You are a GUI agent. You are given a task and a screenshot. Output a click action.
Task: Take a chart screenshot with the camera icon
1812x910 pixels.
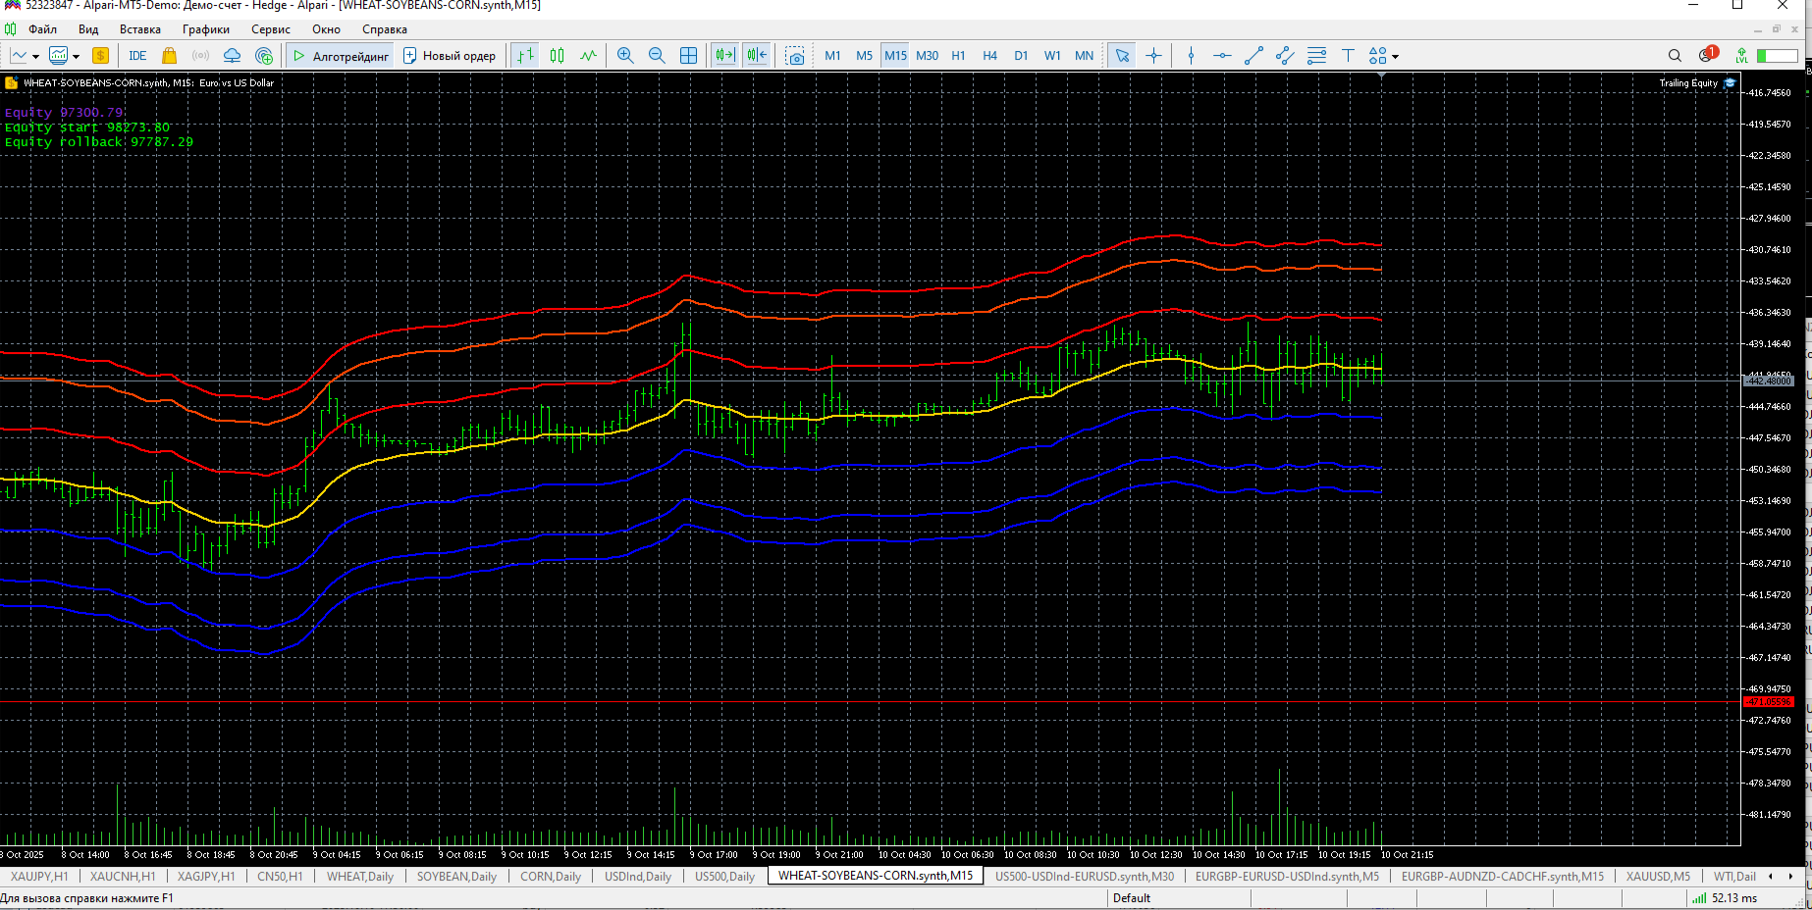click(x=795, y=56)
